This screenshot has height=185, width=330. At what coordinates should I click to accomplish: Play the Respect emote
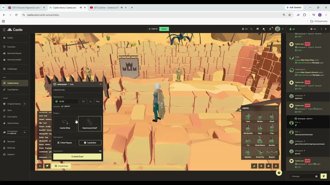[272, 153]
